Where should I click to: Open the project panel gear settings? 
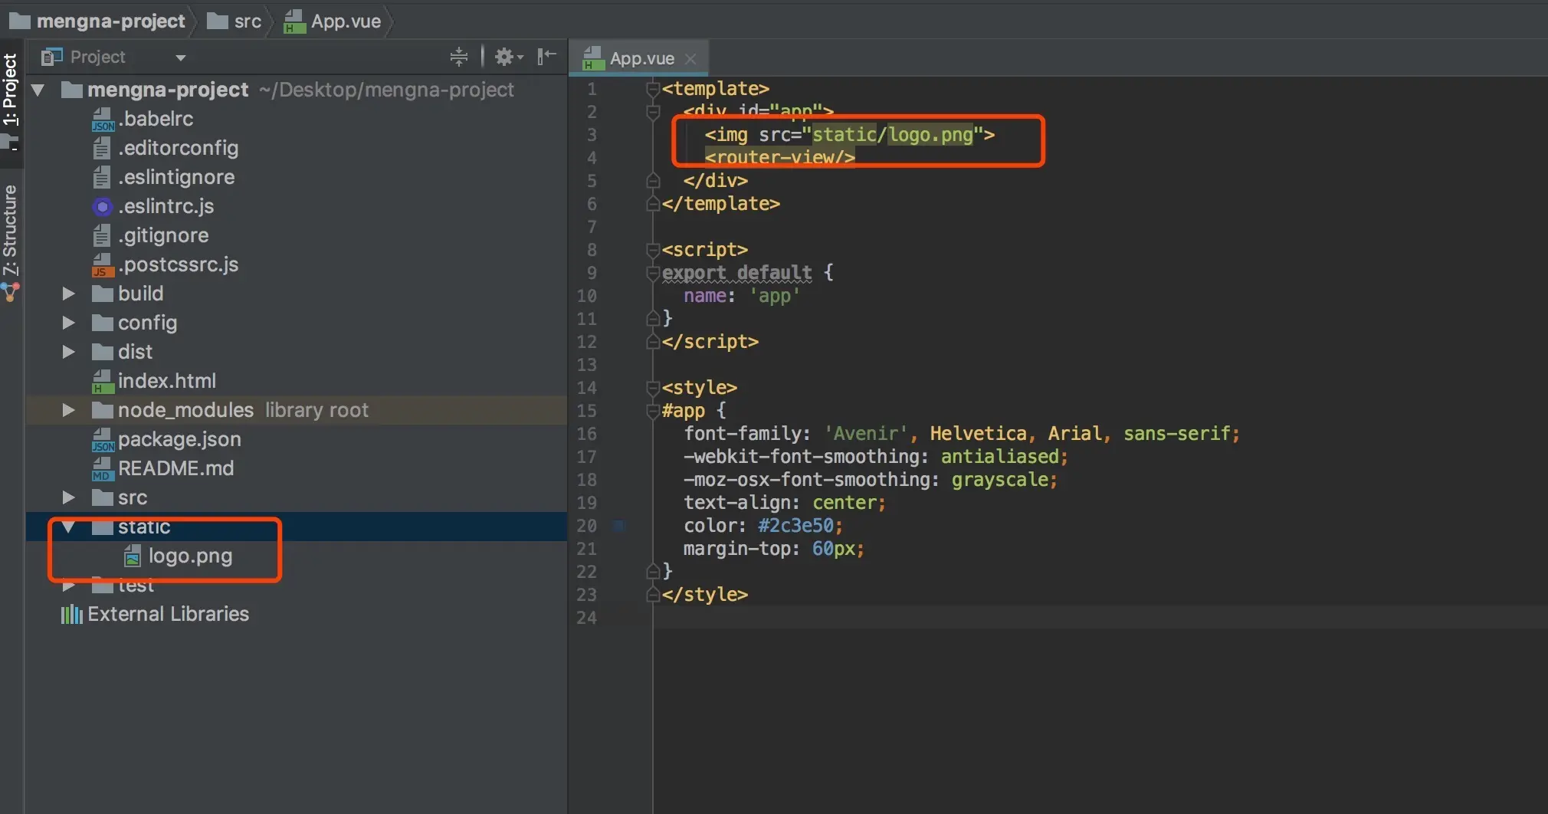(x=508, y=57)
